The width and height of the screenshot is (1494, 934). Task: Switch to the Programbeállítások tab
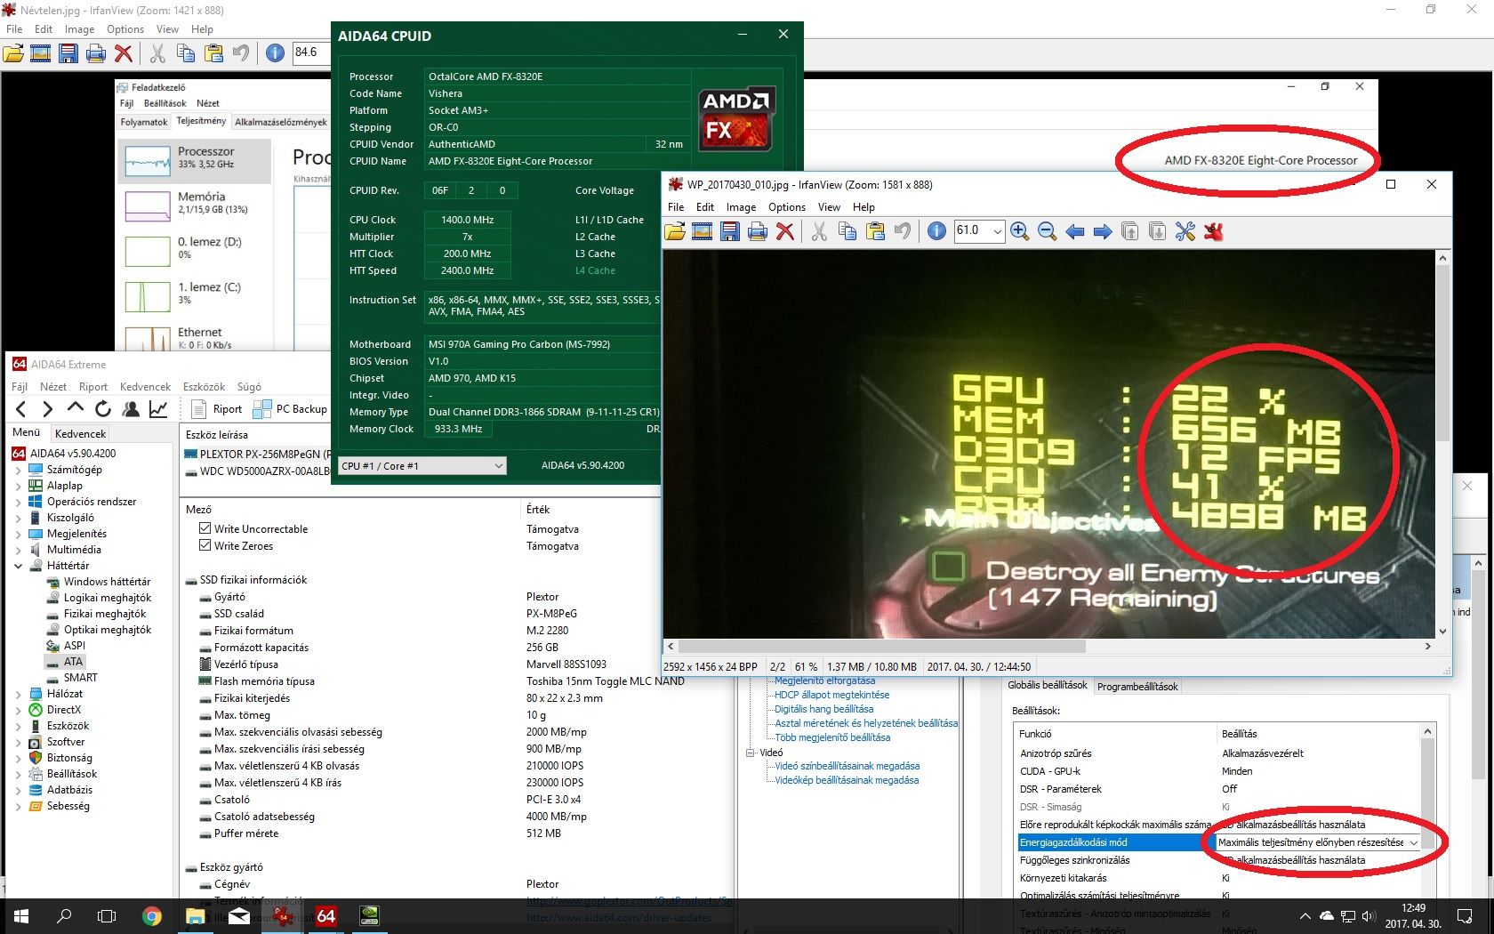pos(1137,687)
